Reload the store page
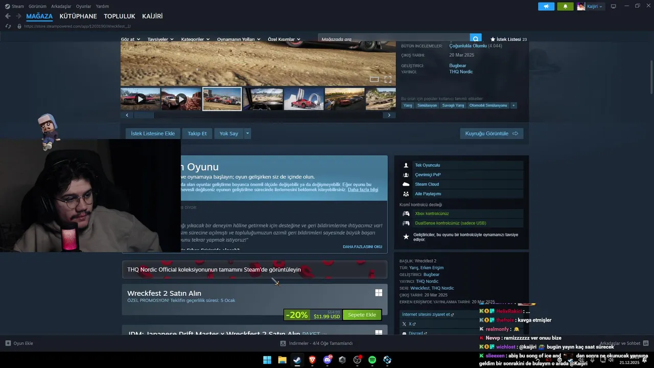654x368 pixels. pos(8,26)
